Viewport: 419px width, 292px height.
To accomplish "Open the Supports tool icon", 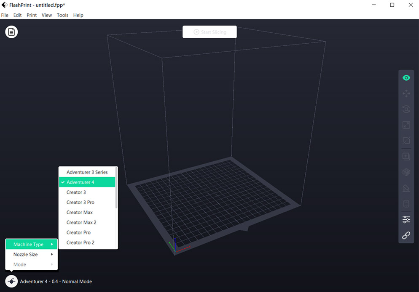I will click(x=406, y=172).
